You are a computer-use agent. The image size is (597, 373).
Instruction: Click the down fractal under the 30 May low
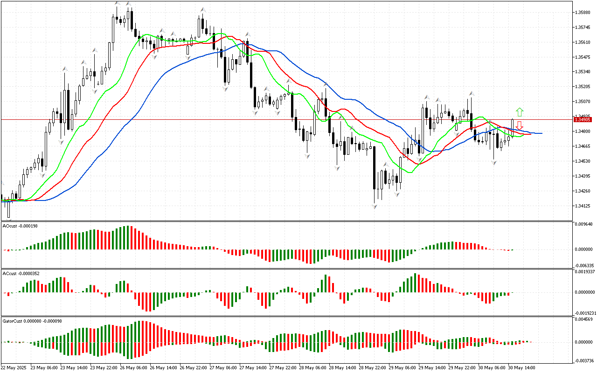[x=494, y=162]
